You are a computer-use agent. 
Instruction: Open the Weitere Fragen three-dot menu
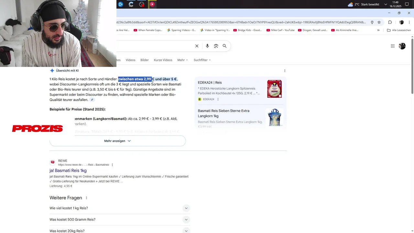click(x=86, y=198)
